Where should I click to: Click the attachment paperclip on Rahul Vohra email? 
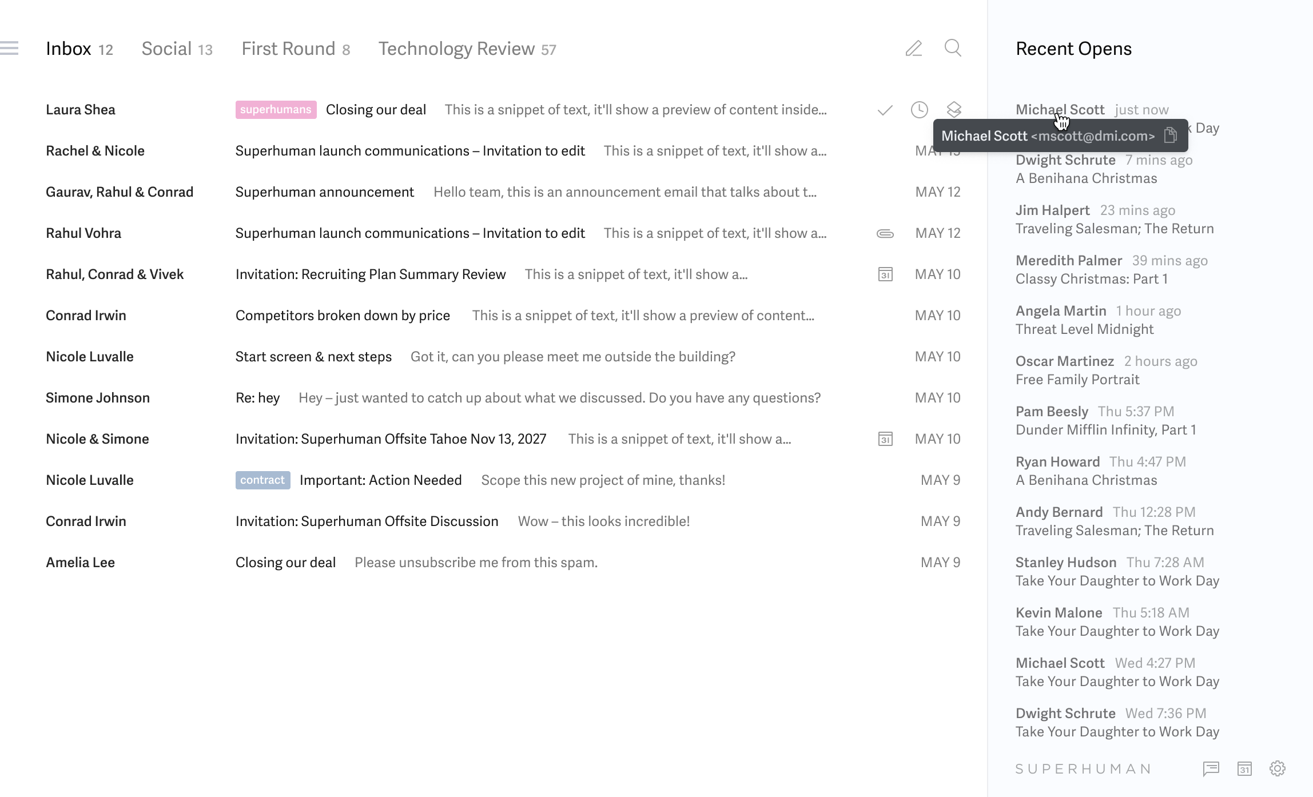click(885, 233)
